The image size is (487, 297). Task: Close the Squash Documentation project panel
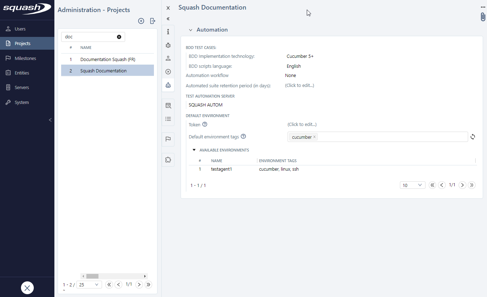click(x=168, y=8)
